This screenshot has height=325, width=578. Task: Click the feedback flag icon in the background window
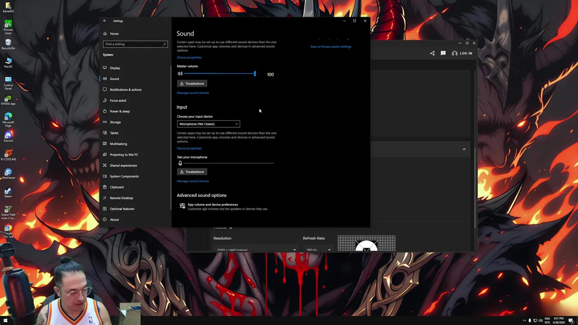coord(443,53)
